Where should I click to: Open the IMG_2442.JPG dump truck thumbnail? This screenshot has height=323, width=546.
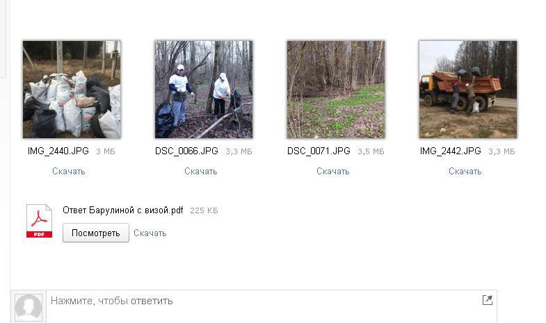coord(467,90)
